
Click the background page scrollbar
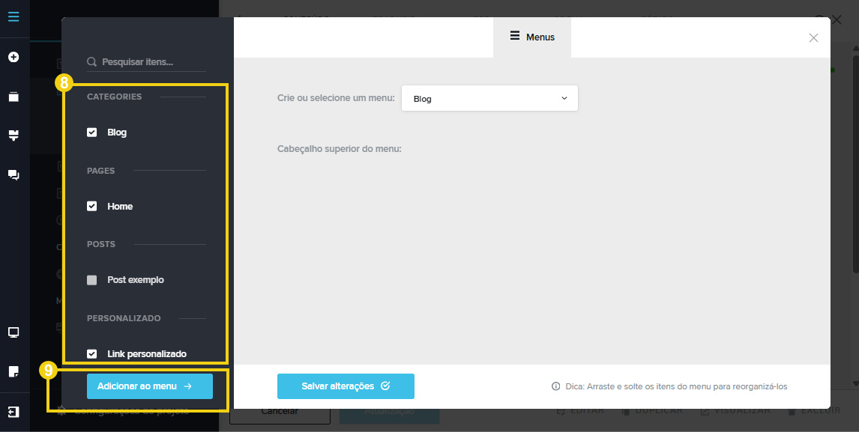click(855, 163)
